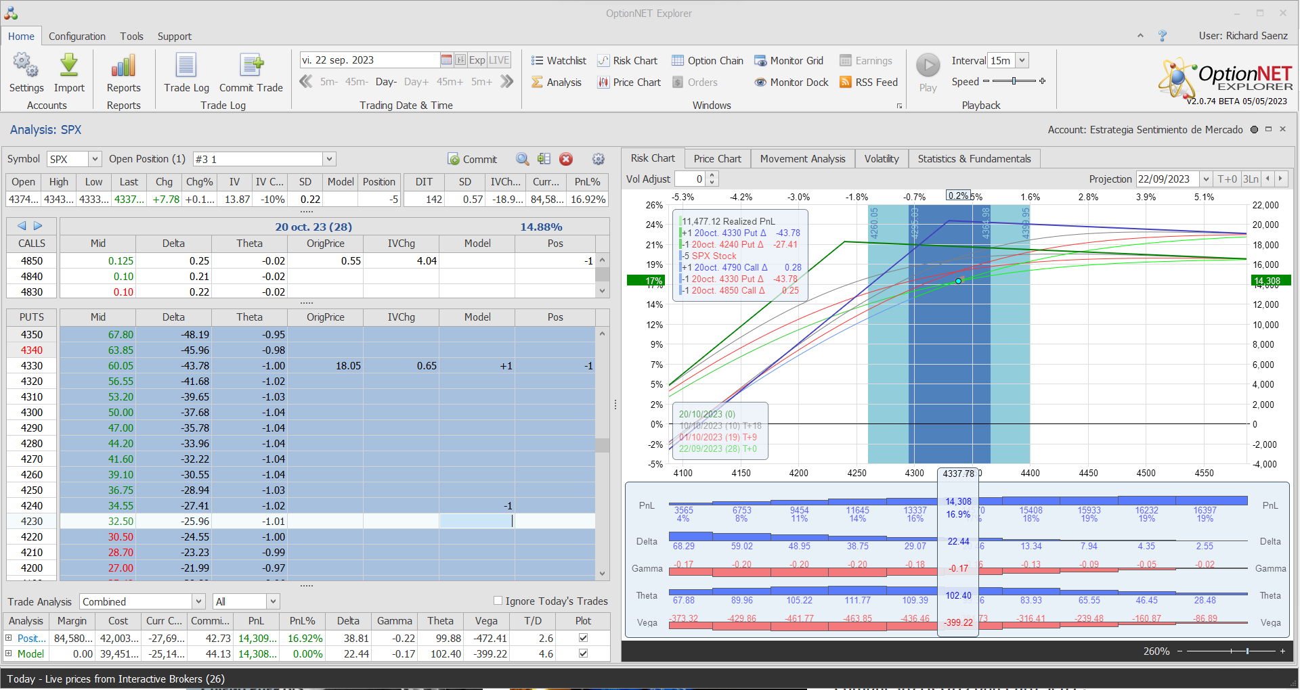The height and width of the screenshot is (690, 1300).
Task: Open the calendar date picker icon
Action: coord(446,60)
